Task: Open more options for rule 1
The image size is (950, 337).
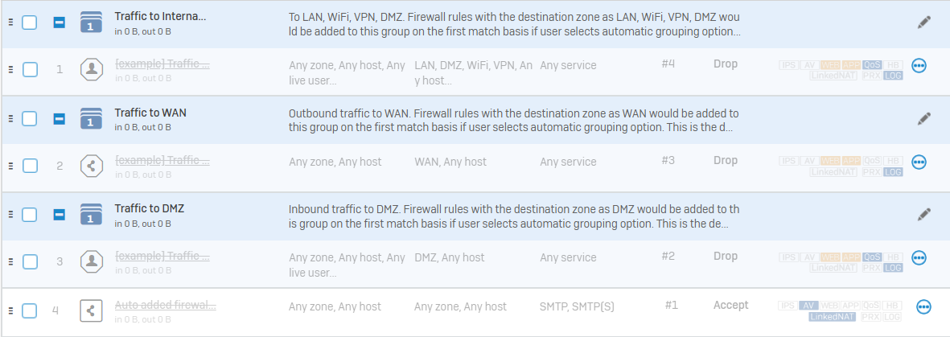Action: click(x=919, y=65)
